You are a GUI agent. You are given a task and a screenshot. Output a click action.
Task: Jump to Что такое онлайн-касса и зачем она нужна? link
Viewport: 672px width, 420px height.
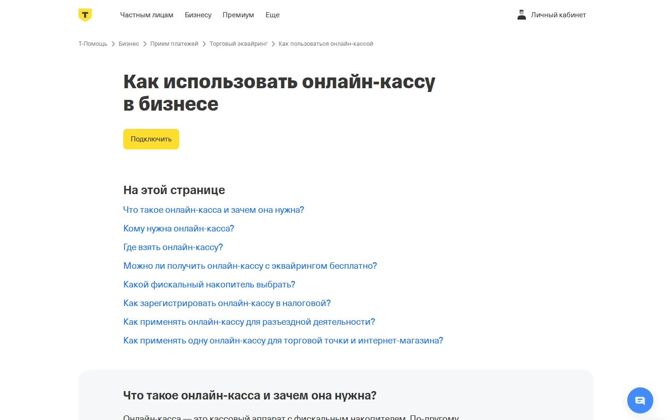[214, 210]
